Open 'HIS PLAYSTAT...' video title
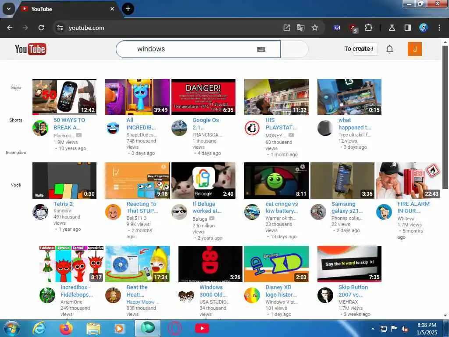 (x=281, y=124)
